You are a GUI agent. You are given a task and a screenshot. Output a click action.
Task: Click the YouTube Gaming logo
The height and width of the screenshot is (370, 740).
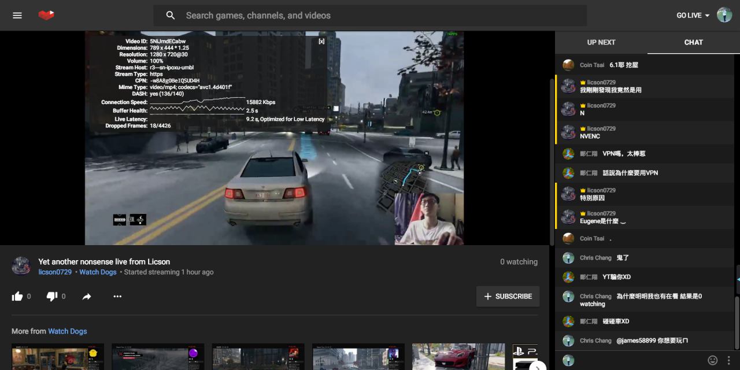(46, 16)
